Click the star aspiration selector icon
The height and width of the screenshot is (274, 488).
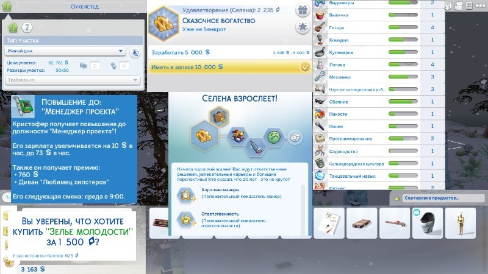click(303, 27)
